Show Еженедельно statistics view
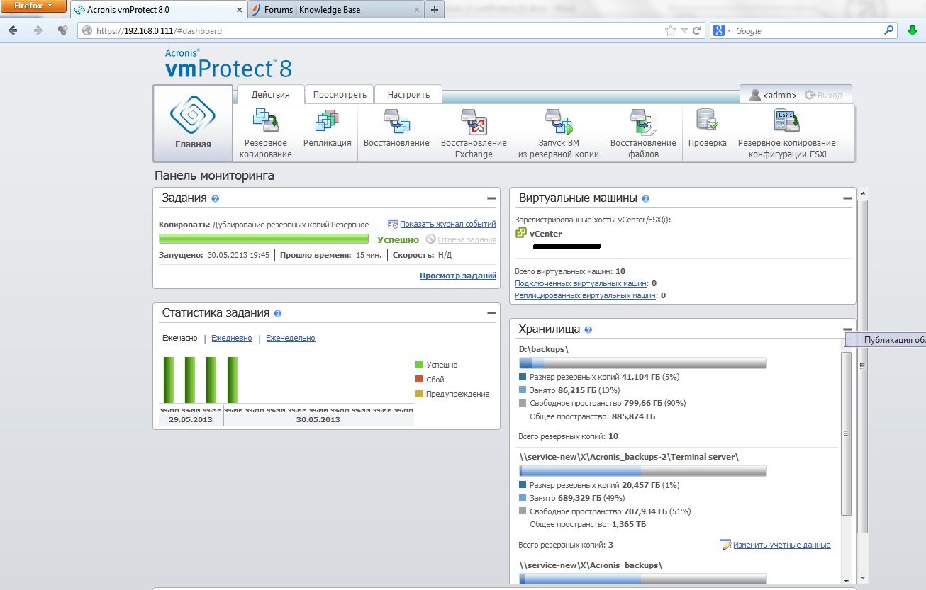Image resolution: width=926 pixels, height=590 pixels. click(x=291, y=339)
